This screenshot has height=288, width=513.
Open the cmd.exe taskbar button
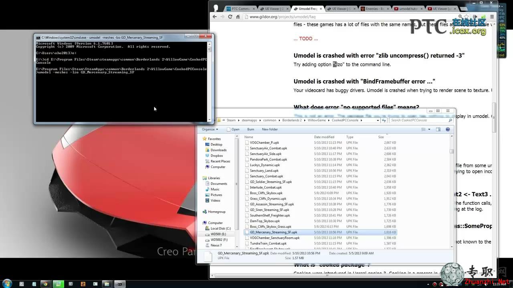pyautogui.click(x=119, y=284)
